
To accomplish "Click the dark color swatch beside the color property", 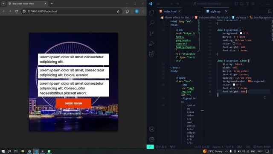I will pyautogui.click(x=234, y=44).
